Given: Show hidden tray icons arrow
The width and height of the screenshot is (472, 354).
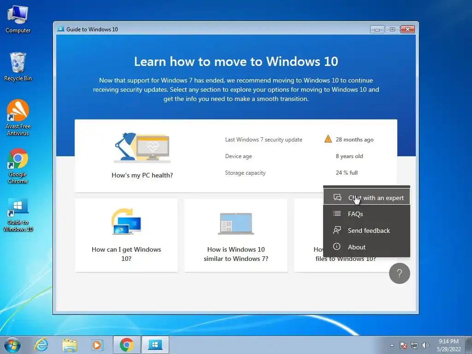Looking at the screenshot, I should [x=392, y=345].
